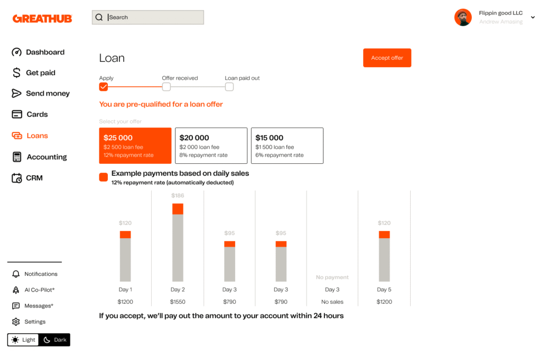The width and height of the screenshot is (547, 355).
Task: Check the Offer received step box
Action: [x=167, y=87]
